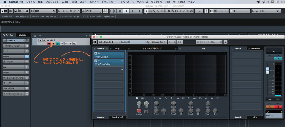
Task: Toggle window layout in channel settings
Action: click(95, 42)
